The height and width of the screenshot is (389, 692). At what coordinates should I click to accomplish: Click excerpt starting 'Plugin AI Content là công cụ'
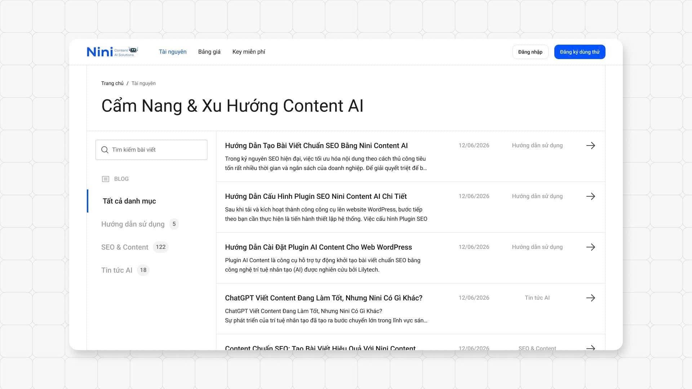coord(323,265)
